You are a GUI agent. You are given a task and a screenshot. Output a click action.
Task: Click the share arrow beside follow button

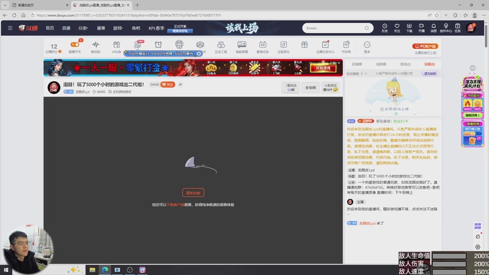[x=180, y=84]
